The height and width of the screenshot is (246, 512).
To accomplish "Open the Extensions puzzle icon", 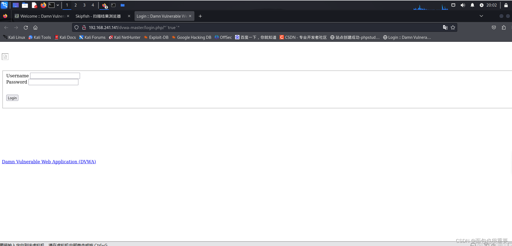I will (x=504, y=27).
